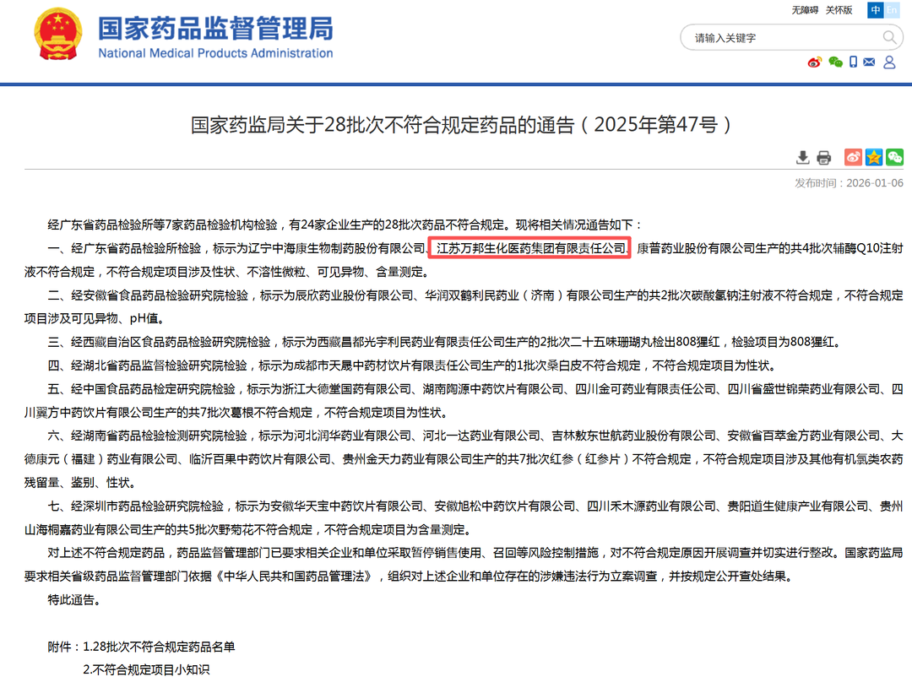912x693 pixels.
Task: Click the publish date 2026-01-06
Action: coord(875,183)
